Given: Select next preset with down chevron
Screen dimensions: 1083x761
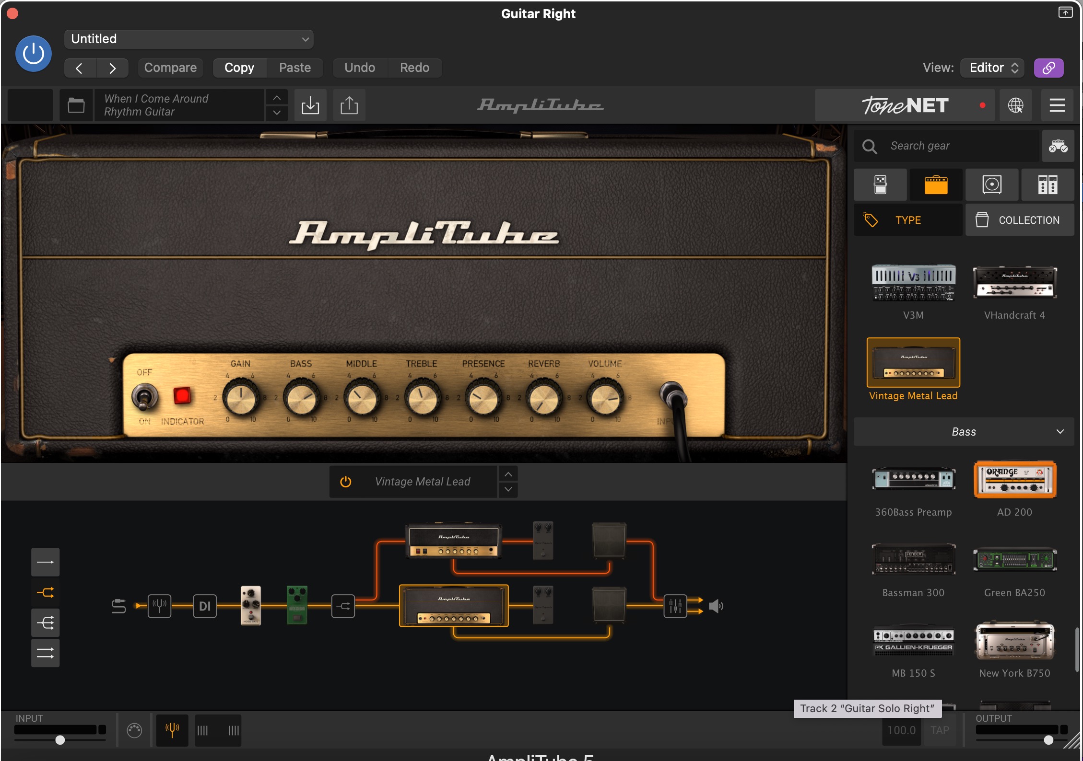Looking at the screenshot, I should 277,113.
